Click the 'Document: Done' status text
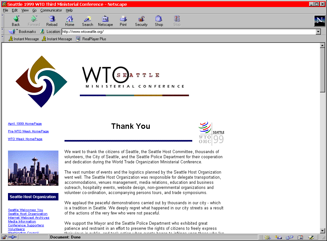 tap(65, 237)
